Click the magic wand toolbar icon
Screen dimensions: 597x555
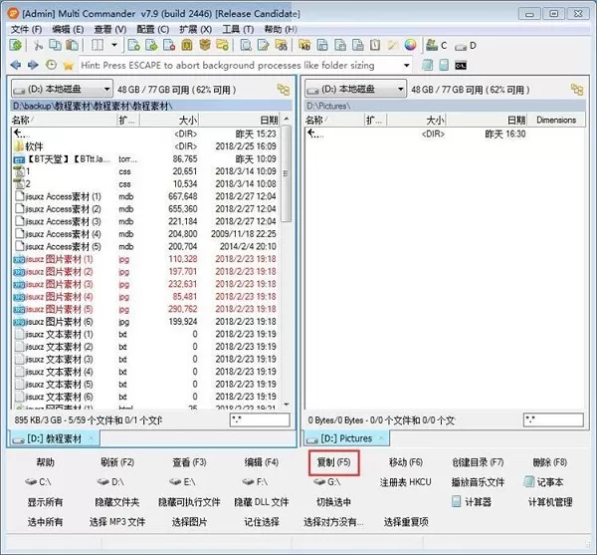click(x=392, y=46)
